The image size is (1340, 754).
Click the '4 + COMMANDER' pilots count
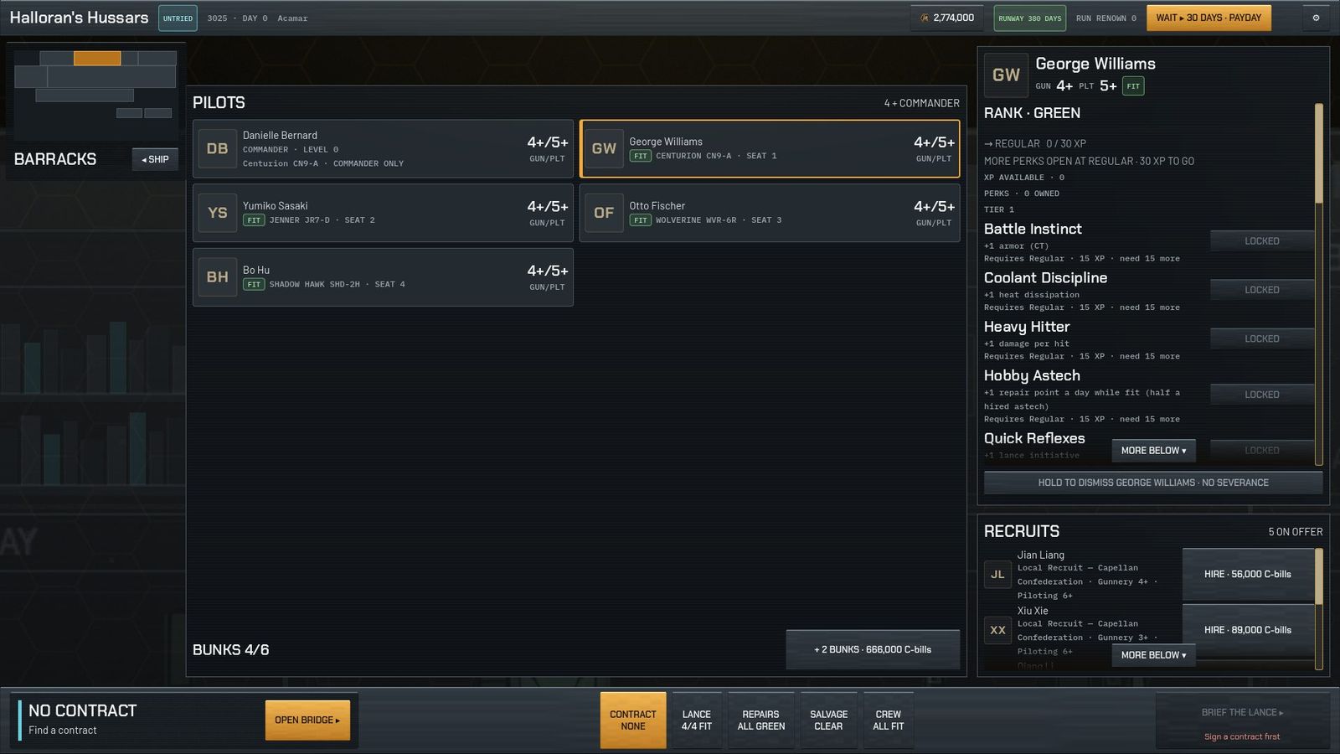921,103
